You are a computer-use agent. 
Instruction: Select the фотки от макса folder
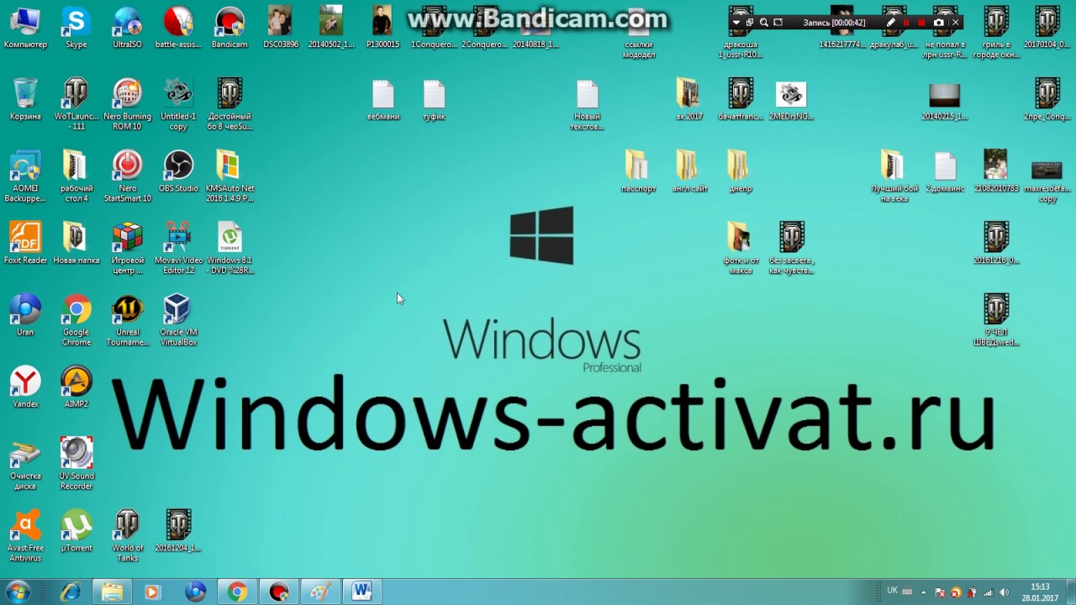tap(740, 248)
